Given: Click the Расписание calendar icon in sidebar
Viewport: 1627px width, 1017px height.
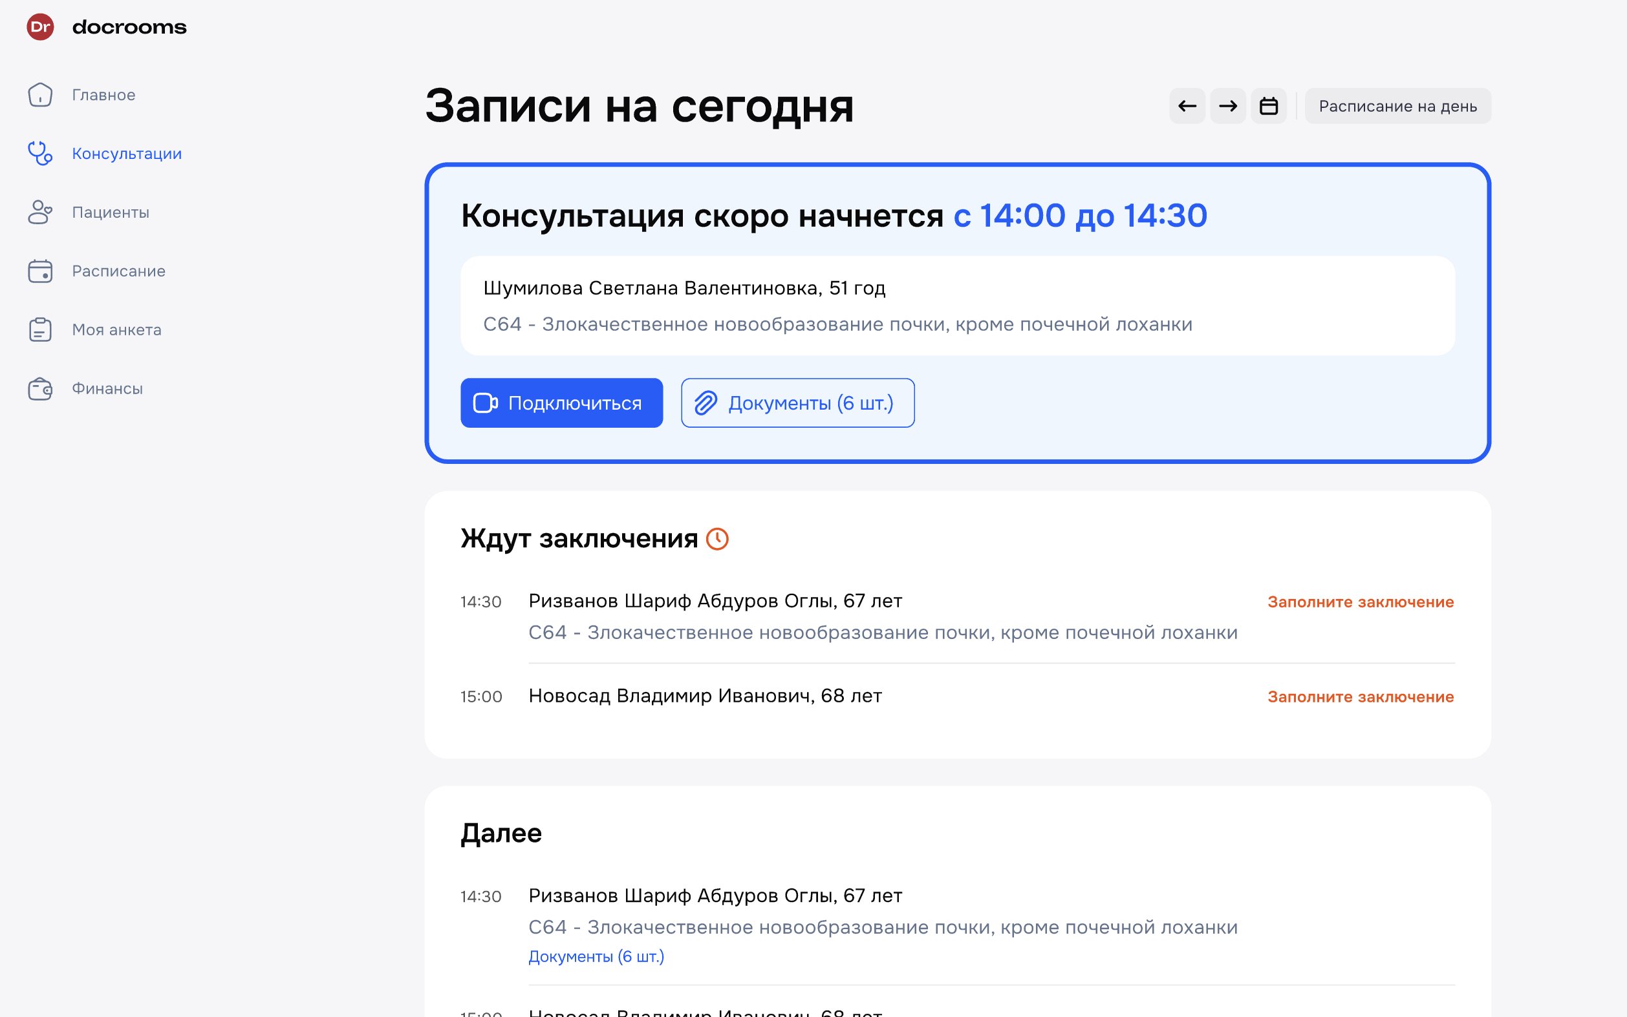Looking at the screenshot, I should click(40, 271).
